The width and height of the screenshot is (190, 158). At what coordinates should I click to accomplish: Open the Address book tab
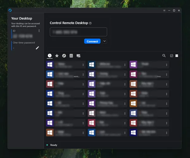tap(71, 56)
